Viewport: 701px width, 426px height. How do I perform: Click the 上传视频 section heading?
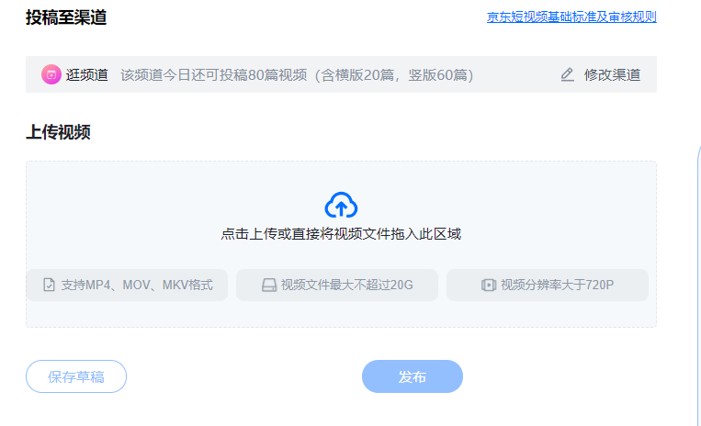(58, 131)
